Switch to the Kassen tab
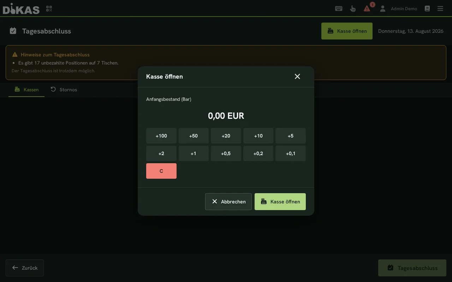 [x=26, y=90]
